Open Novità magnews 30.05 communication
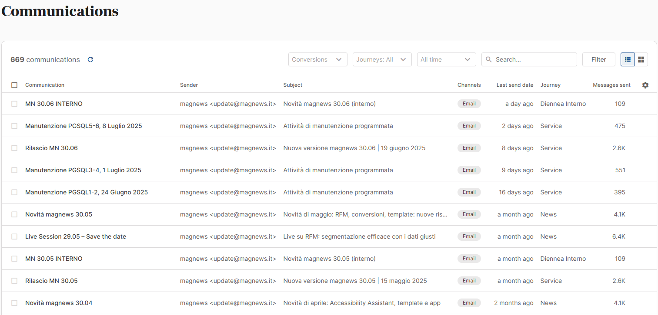Screen dimensions: 658x315 (59, 214)
